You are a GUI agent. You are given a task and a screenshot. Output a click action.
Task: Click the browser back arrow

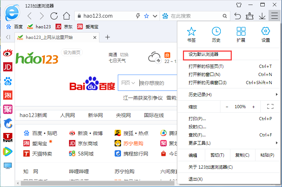pyautogui.click(x=30, y=16)
